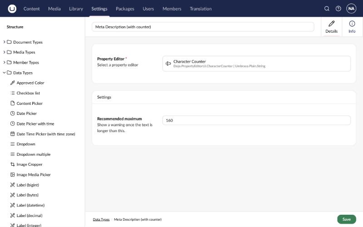Collapse the Data Types chevron

click(4, 73)
